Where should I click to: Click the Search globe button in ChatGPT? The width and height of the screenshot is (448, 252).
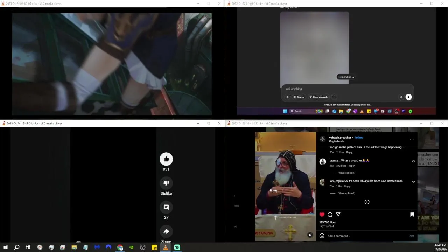coord(299,97)
